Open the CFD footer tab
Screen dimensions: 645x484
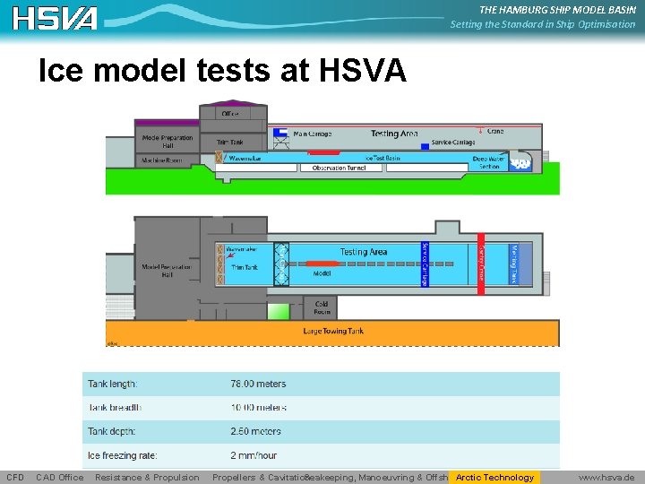(x=15, y=478)
